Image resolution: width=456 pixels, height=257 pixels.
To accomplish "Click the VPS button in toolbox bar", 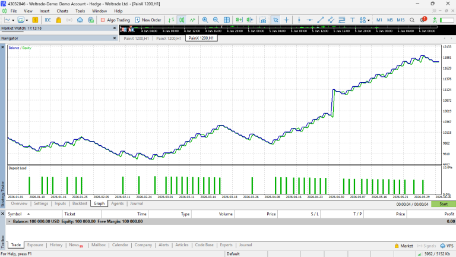I will [x=447, y=246].
